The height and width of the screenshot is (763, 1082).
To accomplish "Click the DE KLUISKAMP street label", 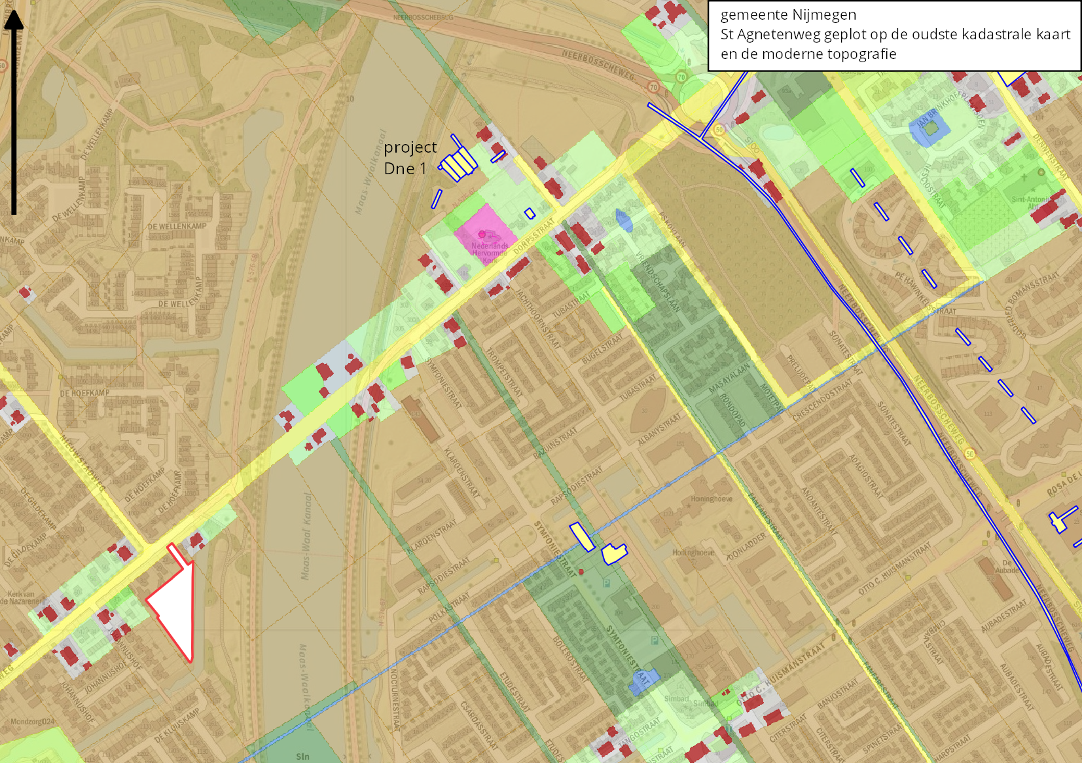I will (177, 725).
